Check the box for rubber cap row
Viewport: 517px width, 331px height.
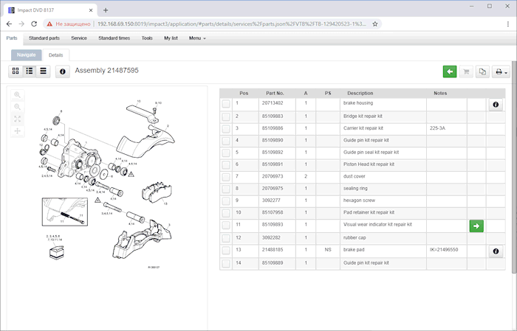point(226,237)
